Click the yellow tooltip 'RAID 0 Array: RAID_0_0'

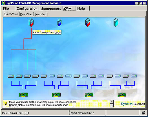coord(47,32)
